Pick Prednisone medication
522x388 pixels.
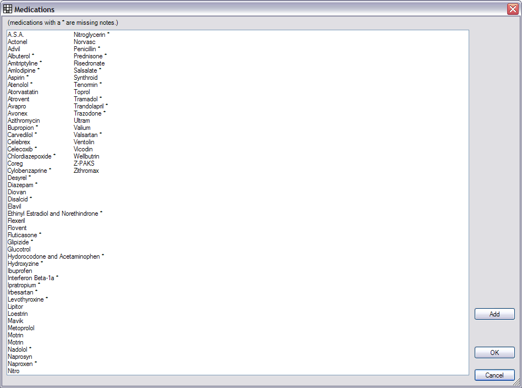[x=90, y=56]
